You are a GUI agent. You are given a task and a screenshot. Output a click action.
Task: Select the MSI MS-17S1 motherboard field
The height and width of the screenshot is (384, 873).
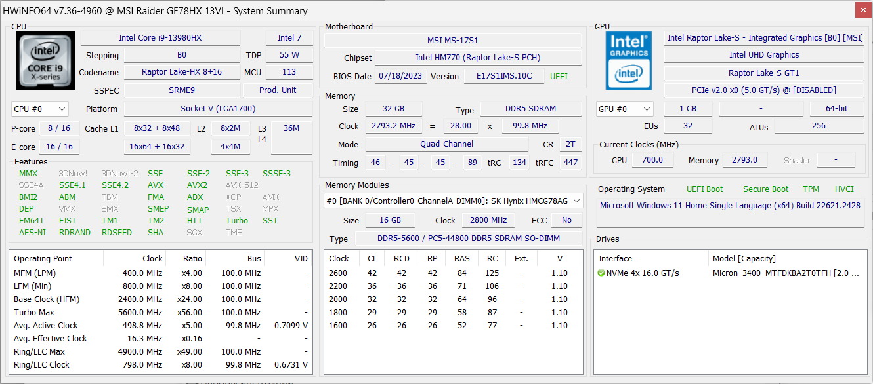452,41
